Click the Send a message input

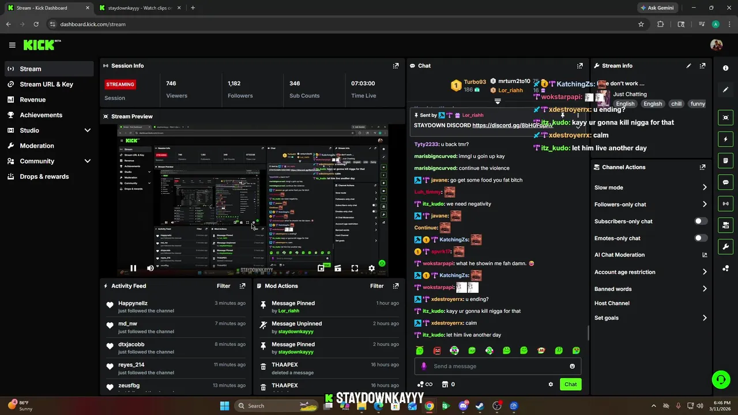pos(498,366)
